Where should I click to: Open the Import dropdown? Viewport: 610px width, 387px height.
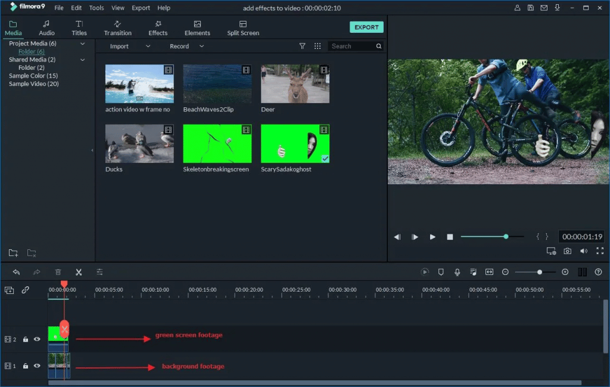pyautogui.click(x=148, y=47)
